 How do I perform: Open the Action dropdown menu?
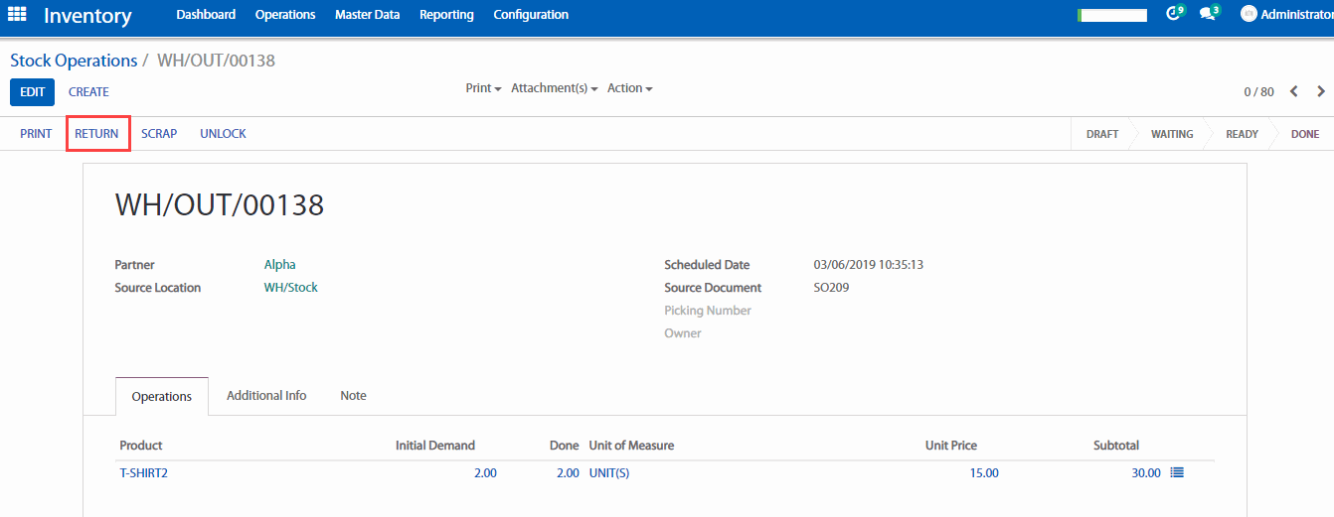[629, 88]
